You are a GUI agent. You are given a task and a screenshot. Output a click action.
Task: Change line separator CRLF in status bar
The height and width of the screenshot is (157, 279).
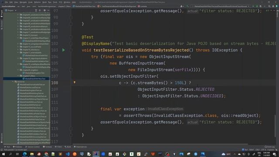(257, 150)
